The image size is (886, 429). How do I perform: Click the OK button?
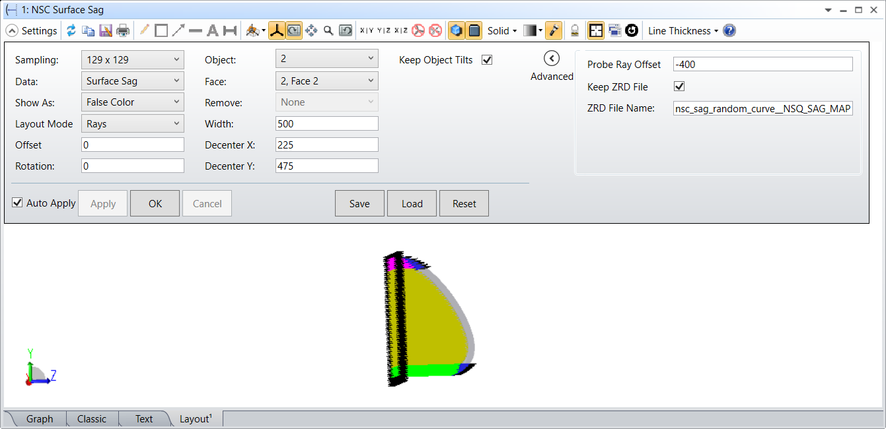pyautogui.click(x=155, y=203)
